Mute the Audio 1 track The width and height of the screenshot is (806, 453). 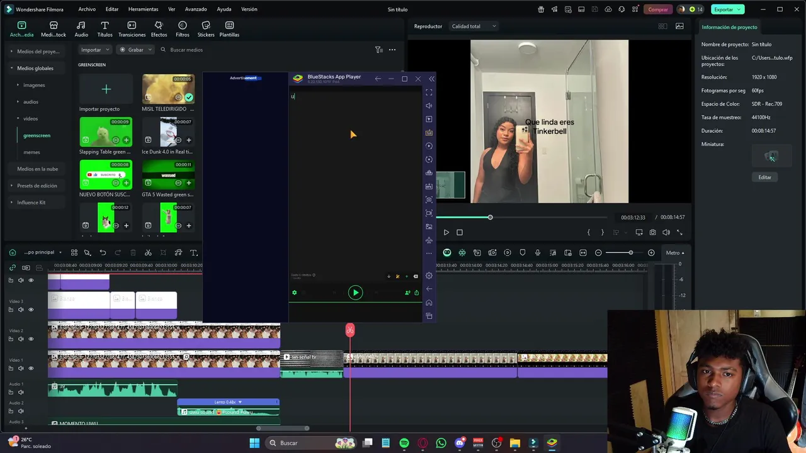21,392
